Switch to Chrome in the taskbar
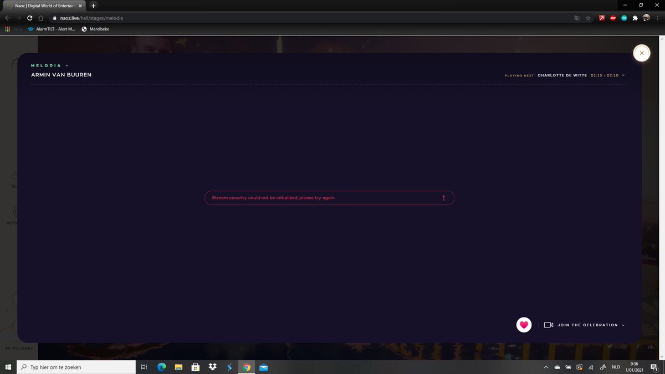Image resolution: width=665 pixels, height=374 pixels. pyautogui.click(x=247, y=367)
